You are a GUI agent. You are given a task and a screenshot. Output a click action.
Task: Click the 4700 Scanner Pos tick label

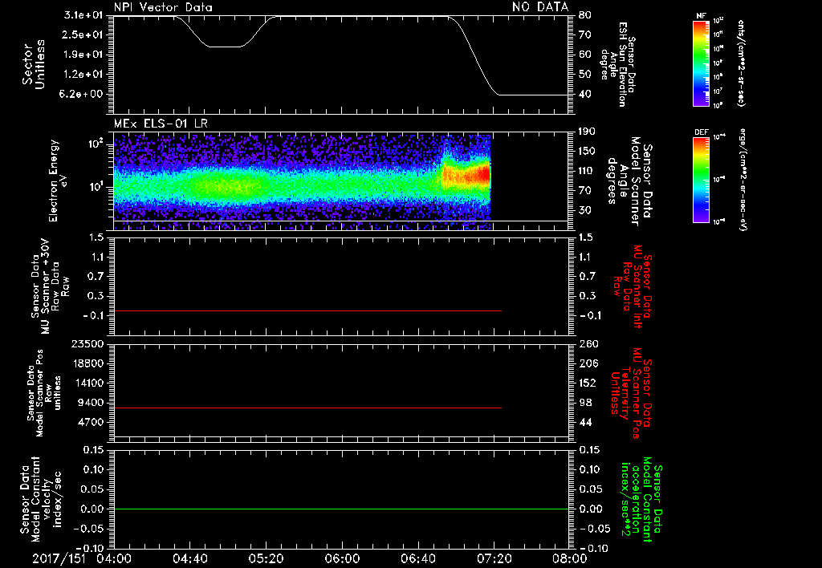coord(91,422)
